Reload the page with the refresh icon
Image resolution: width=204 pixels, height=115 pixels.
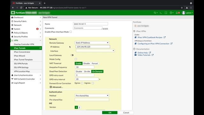[x=21, y=8]
